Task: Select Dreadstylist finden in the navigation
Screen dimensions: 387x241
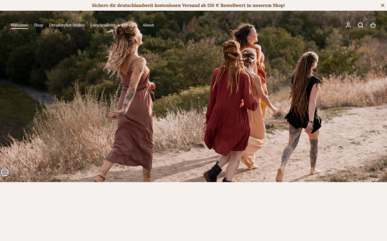Action: pos(66,25)
